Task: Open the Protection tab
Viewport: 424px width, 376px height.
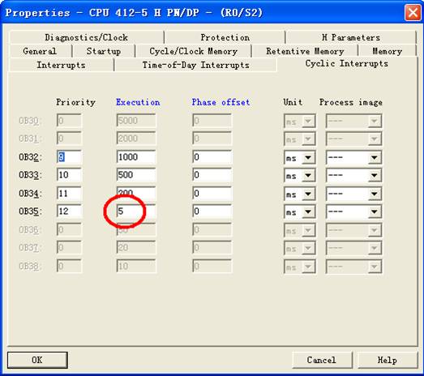Action: (x=225, y=37)
